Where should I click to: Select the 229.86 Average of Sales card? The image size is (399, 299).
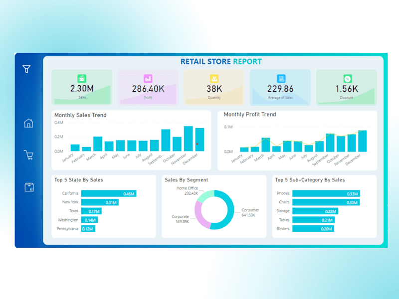point(280,87)
